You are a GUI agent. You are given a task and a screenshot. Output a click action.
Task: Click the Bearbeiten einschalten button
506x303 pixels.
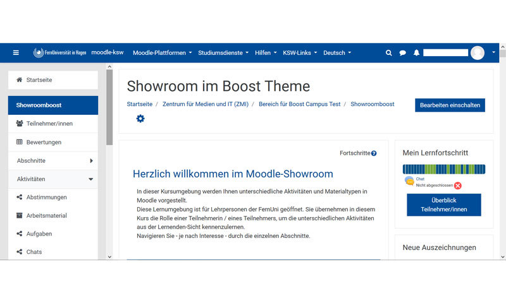pos(450,105)
